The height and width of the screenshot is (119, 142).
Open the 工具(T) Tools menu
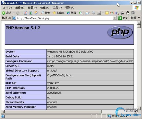pyautogui.click(x=57, y=8)
